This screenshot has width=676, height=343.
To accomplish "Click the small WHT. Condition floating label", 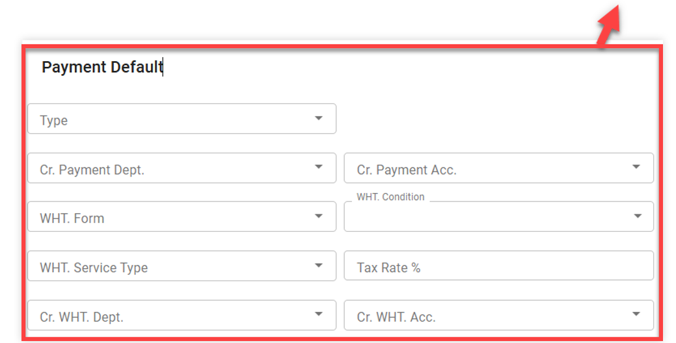I will pos(390,197).
